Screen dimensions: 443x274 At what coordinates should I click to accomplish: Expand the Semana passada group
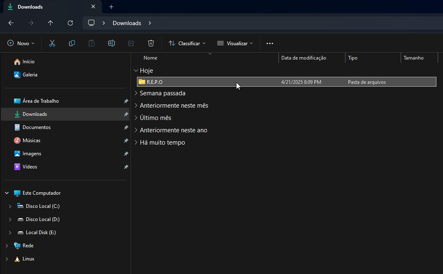tap(136, 93)
